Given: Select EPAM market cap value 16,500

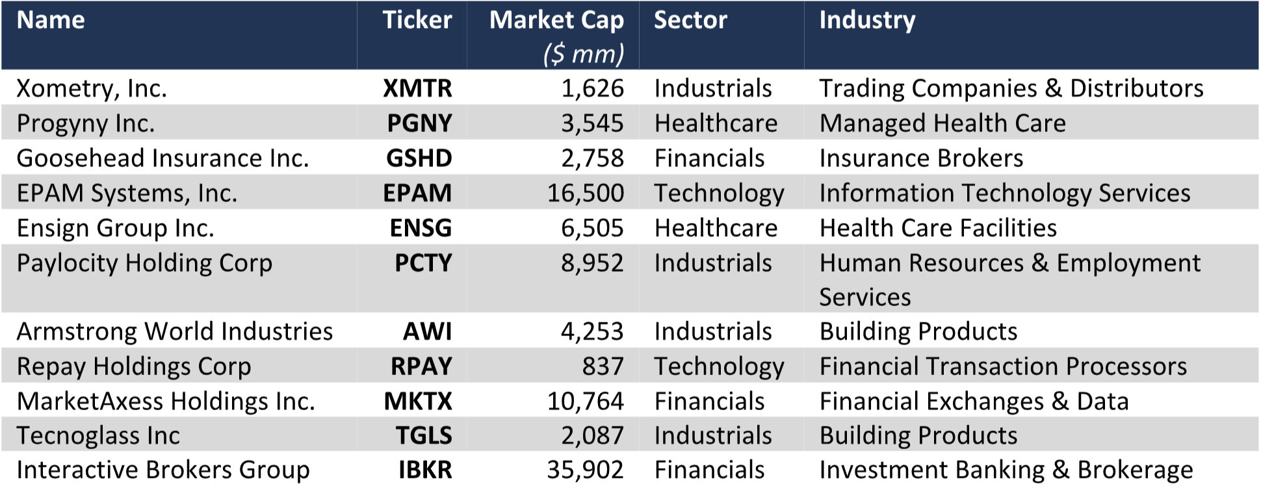Looking at the screenshot, I should pyautogui.click(x=585, y=194).
